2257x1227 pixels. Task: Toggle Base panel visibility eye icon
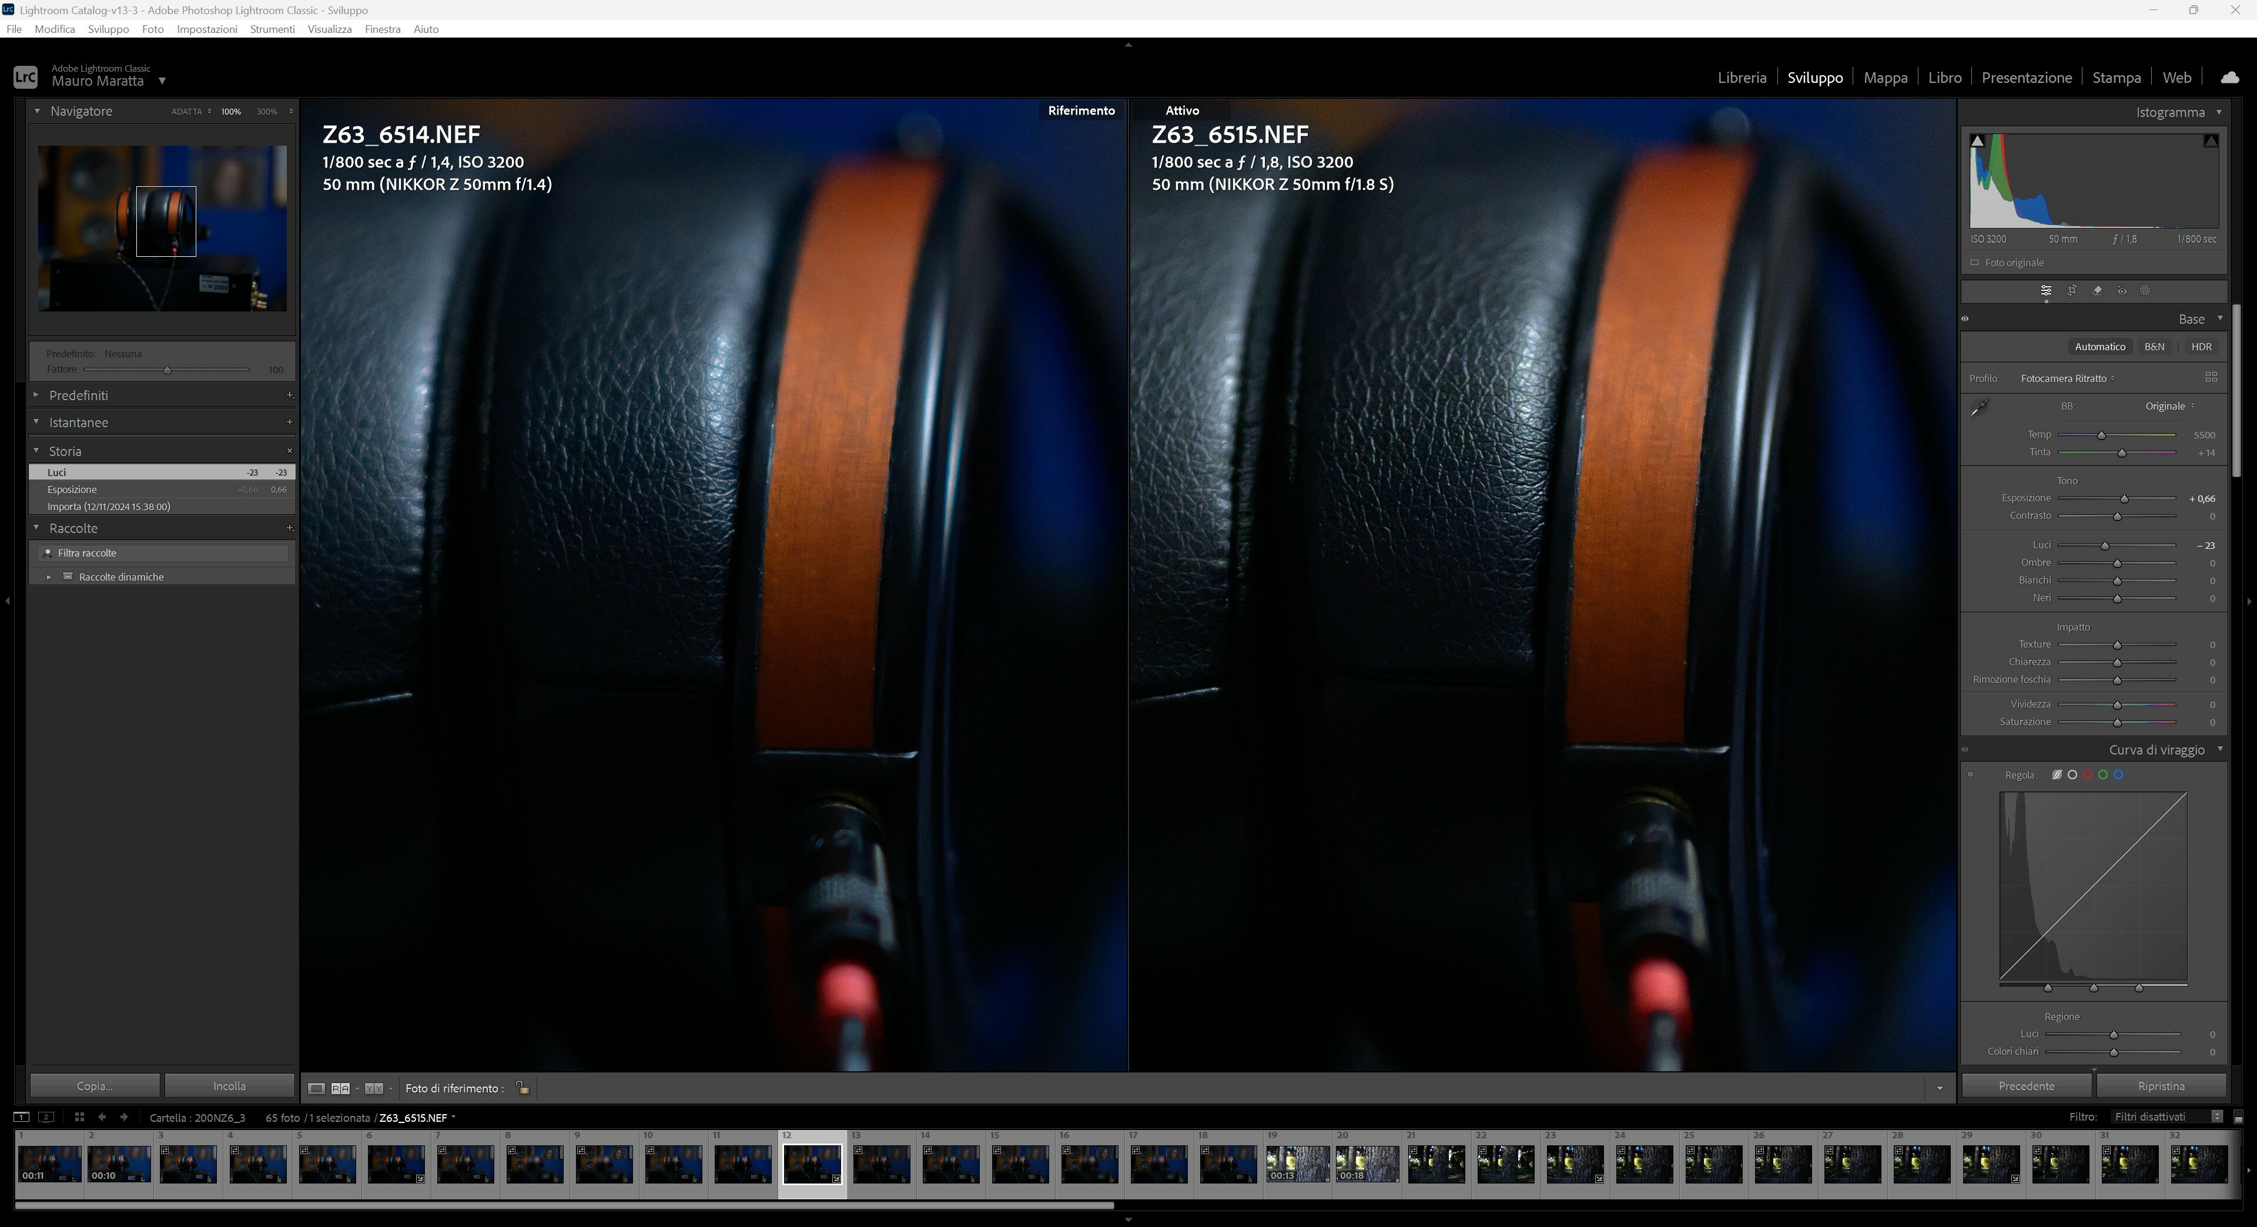click(1965, 319)
